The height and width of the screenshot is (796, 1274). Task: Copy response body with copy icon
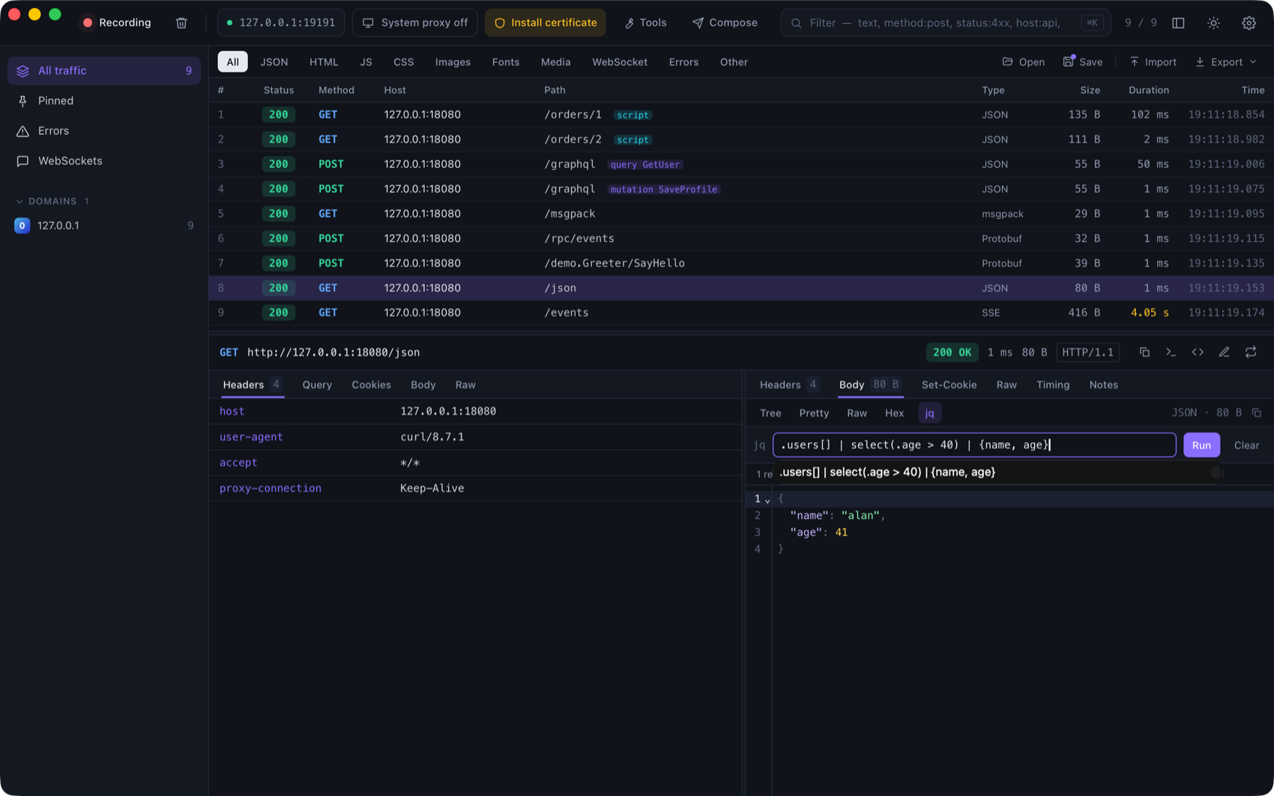click(x=1257, y=413)
